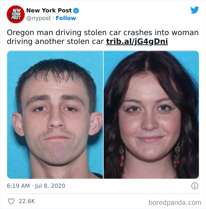Open the boredpanda.com watermark
Viewport: 206px width, 209px height.
click(x=175, y=203)
